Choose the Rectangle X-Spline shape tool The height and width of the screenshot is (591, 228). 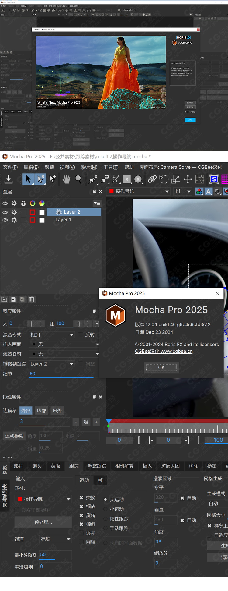127,179
